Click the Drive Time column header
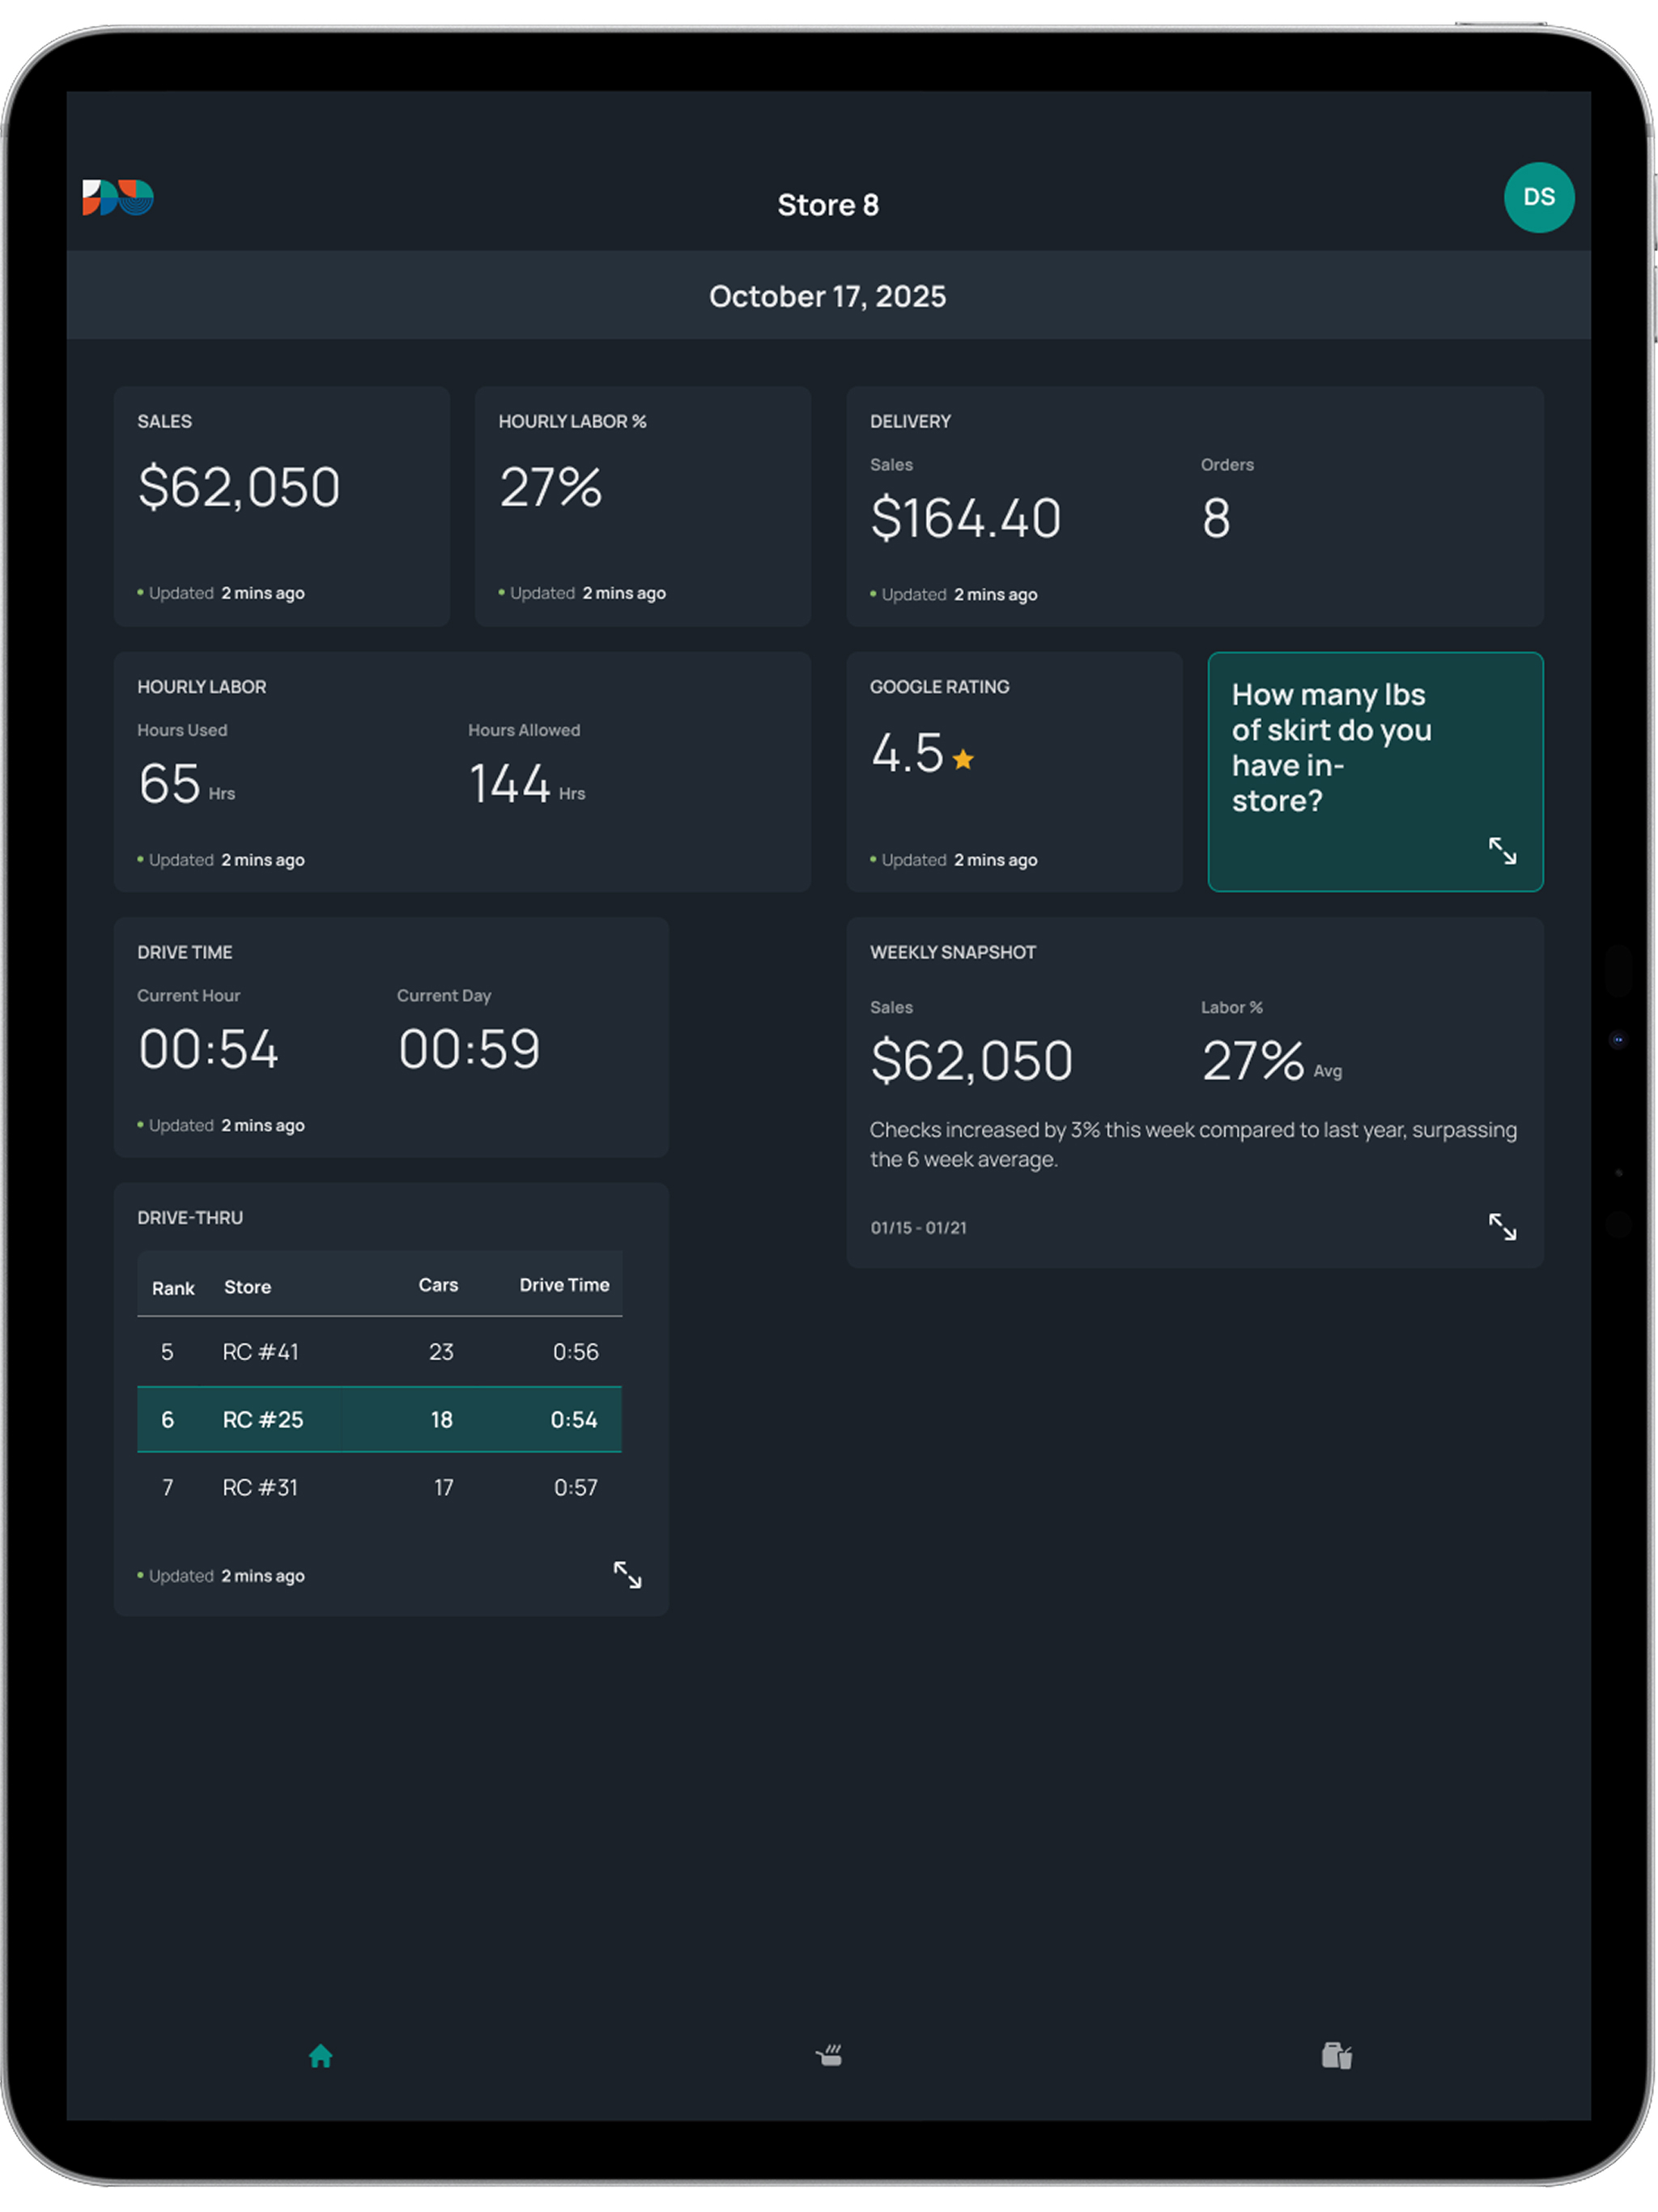The width and height of the screenshot is (1658, 2212). coord(564,1285)
